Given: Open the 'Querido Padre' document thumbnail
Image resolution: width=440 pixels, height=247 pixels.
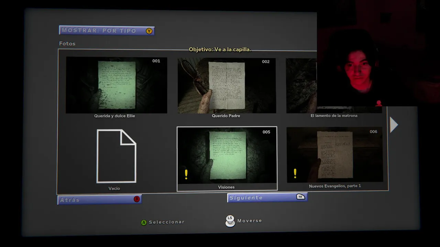Looking at the screenshot, I should (227, 85).
